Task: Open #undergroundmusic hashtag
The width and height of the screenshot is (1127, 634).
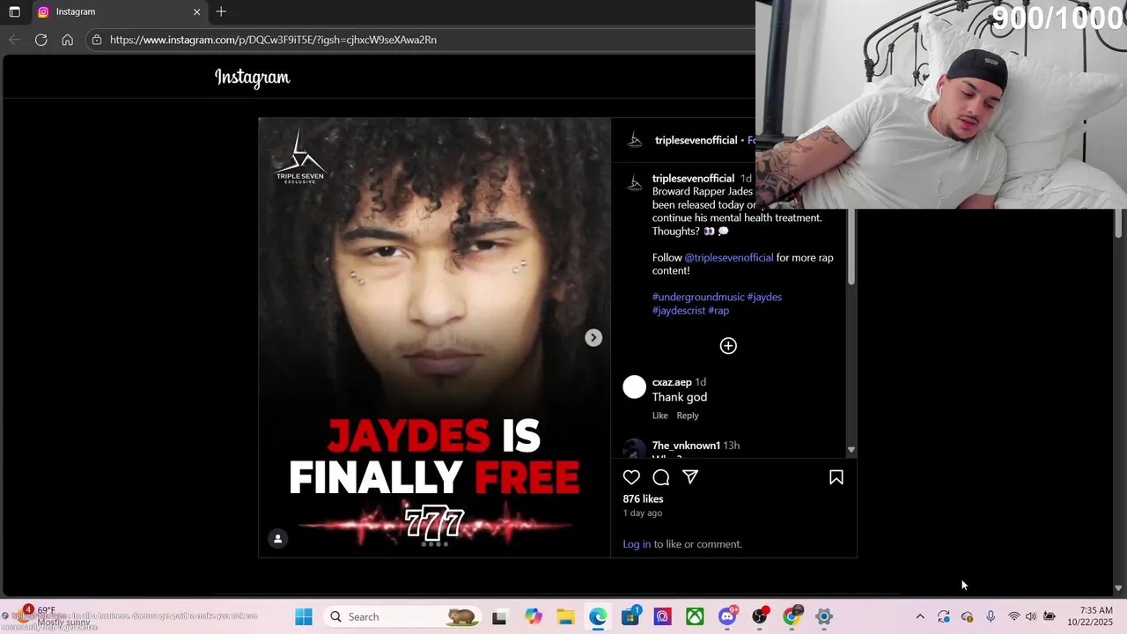Action: point(698,297)
